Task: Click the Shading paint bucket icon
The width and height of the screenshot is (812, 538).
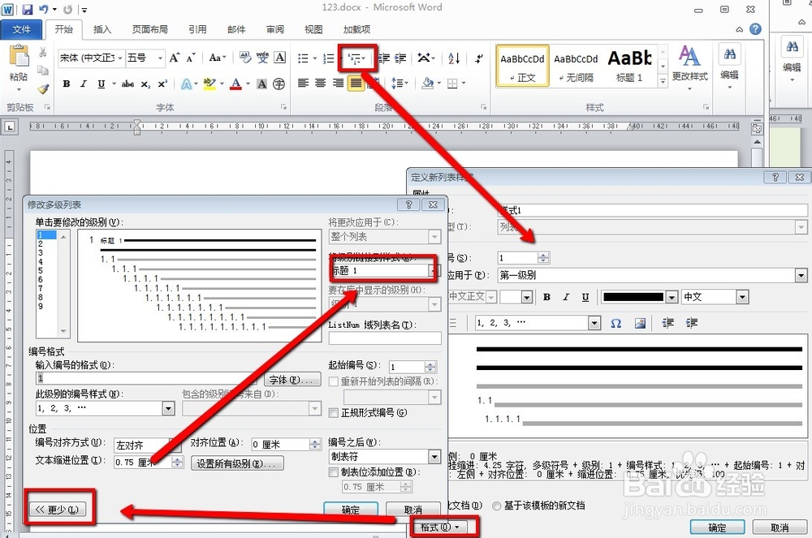Action: pos(428,83)
